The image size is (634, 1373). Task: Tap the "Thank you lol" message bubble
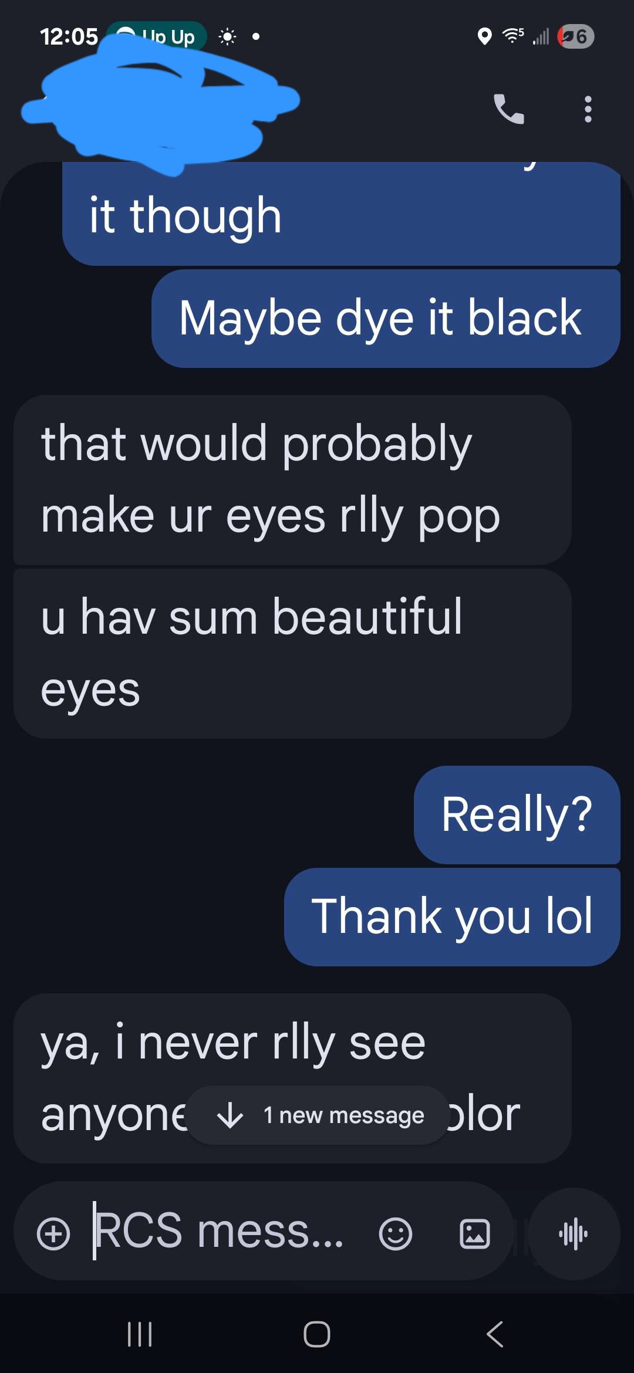(451, 917)
